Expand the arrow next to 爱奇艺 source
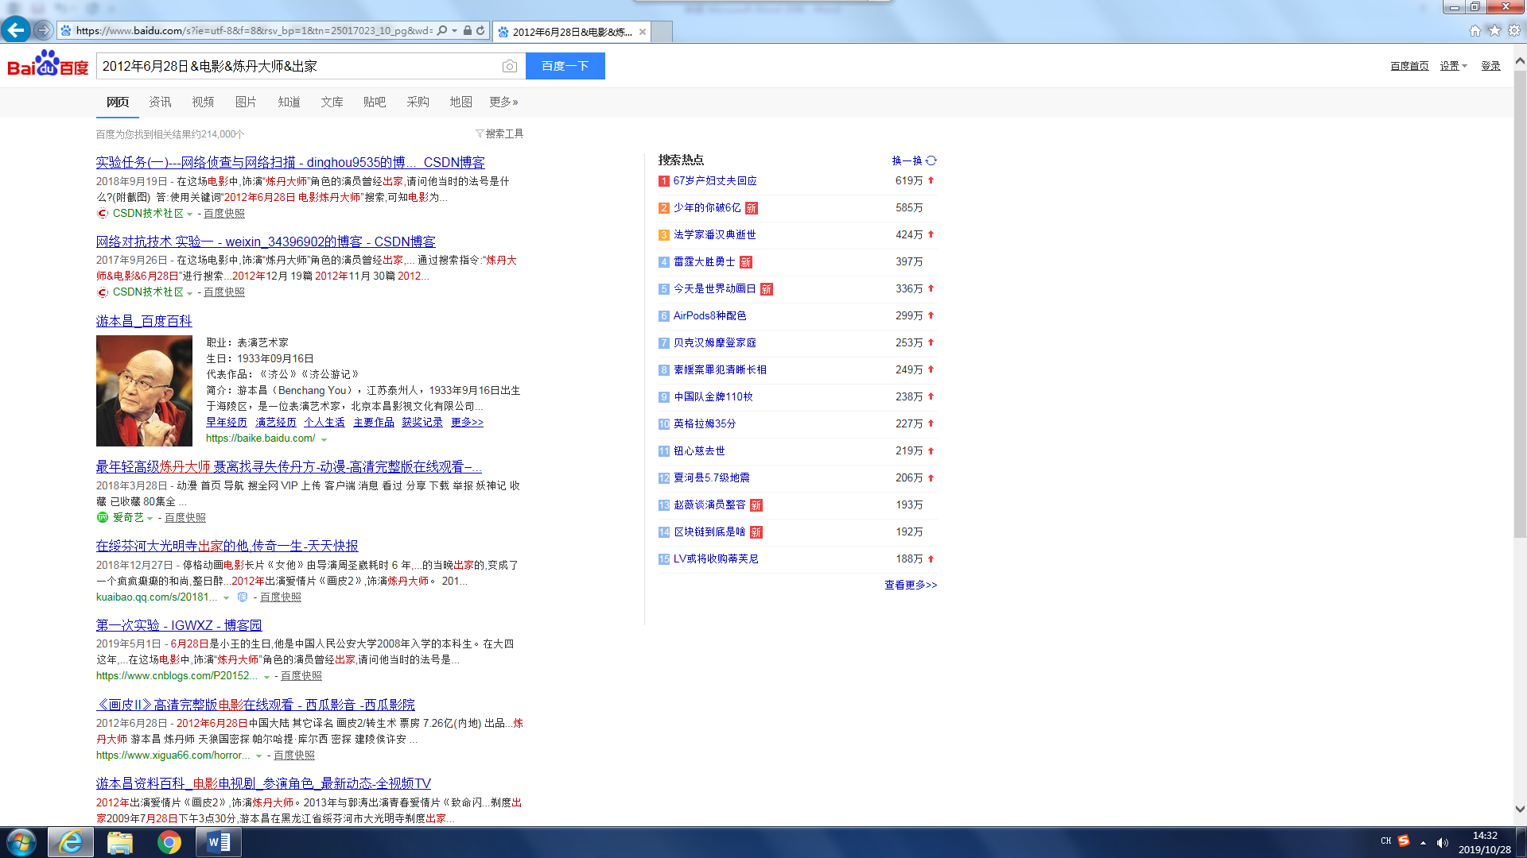 coord(150,519)
